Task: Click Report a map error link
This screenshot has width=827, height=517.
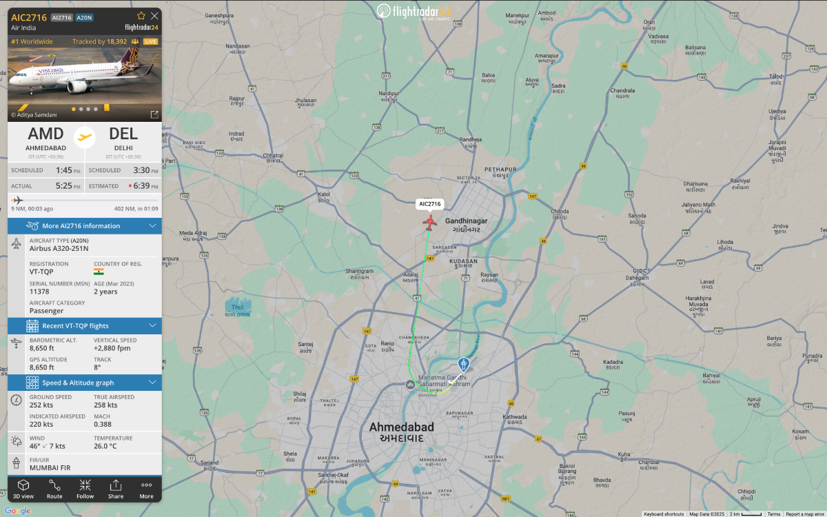Action: click(x=803, y=514)
